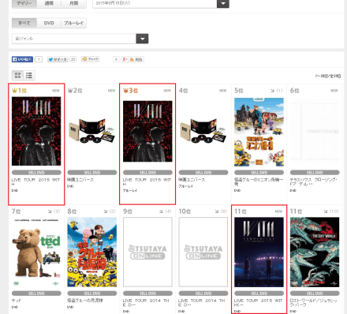
Task: Click SELL DVD button under rank 10
Action: point(203,293)
